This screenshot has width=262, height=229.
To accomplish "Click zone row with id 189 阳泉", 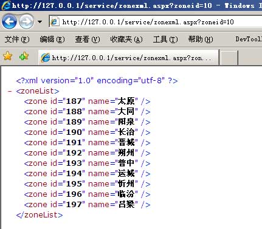I will [87, 122].
